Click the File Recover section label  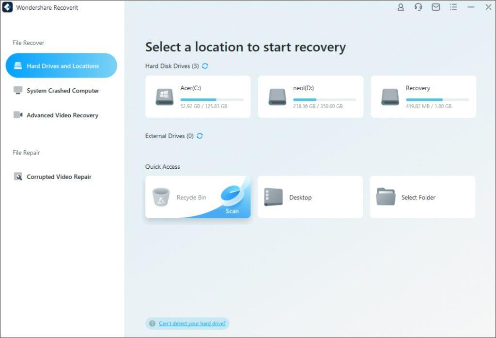coord(29,43)
